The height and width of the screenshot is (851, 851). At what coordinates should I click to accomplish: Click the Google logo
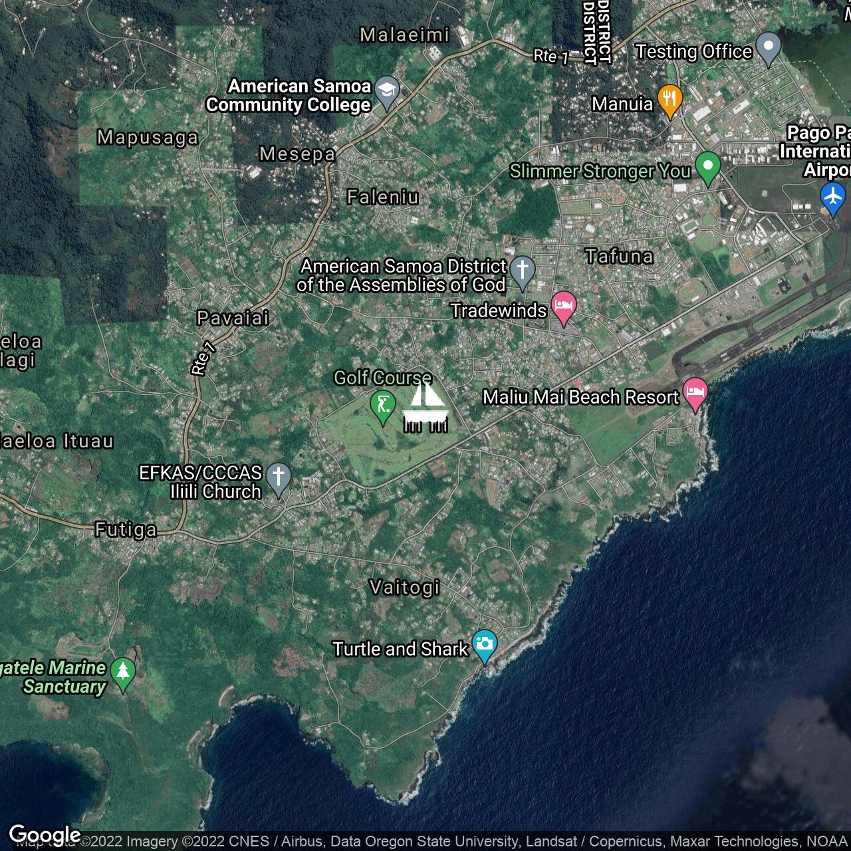(x=45, y=834)
